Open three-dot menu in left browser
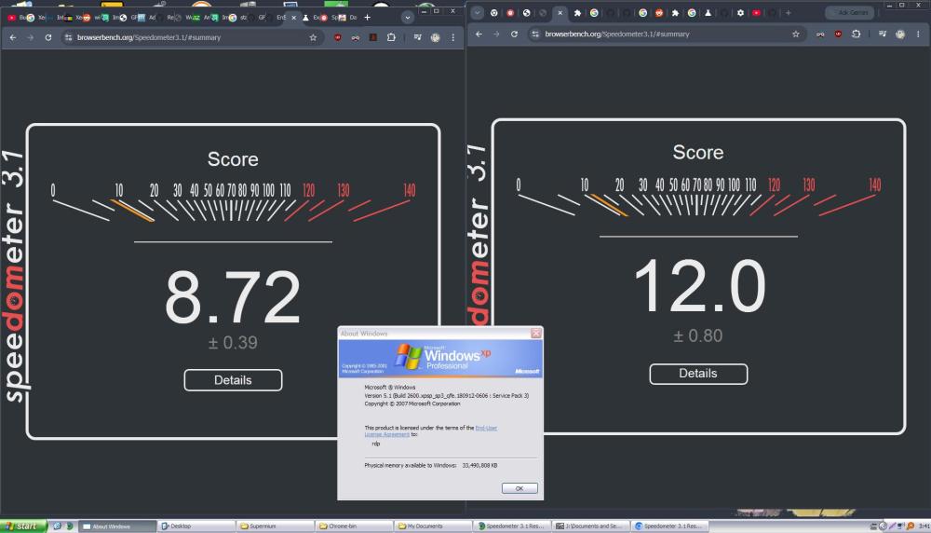 pyautogui.click(x=453, y=37)
